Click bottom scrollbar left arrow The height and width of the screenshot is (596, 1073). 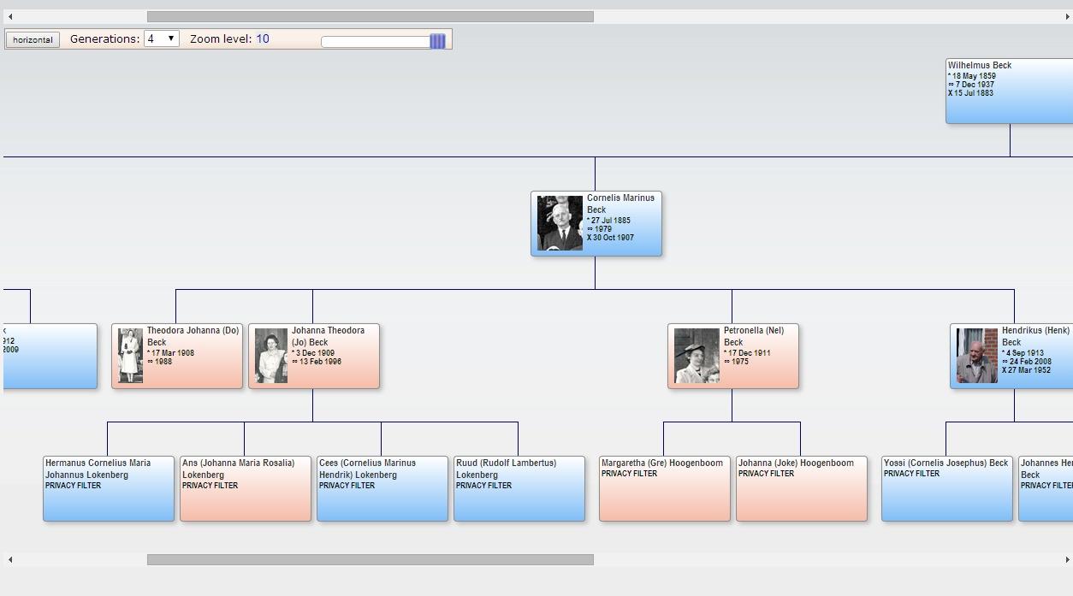[x=10, y=559]
